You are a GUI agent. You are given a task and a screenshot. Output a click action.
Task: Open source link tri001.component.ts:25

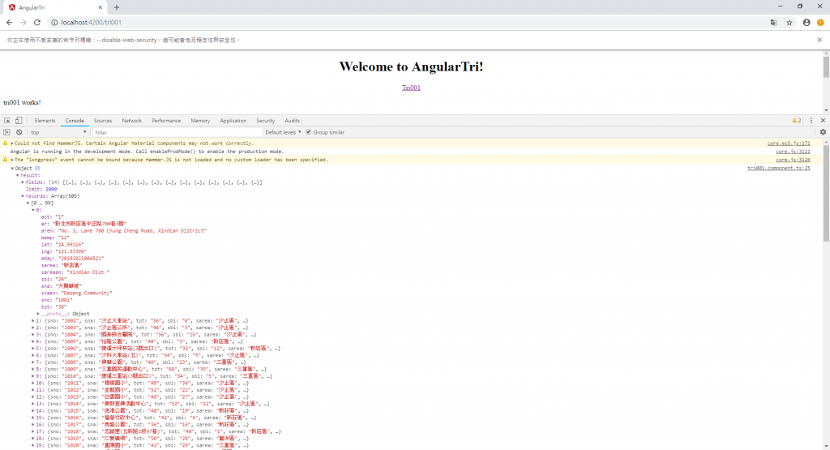pos(779,169)
